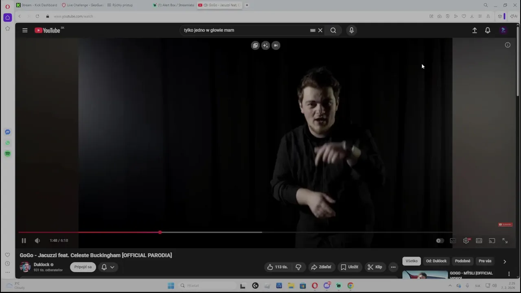Select the Všetko filter chip
The height and width of the screenshot is (293, 521).
click(412, 261)
